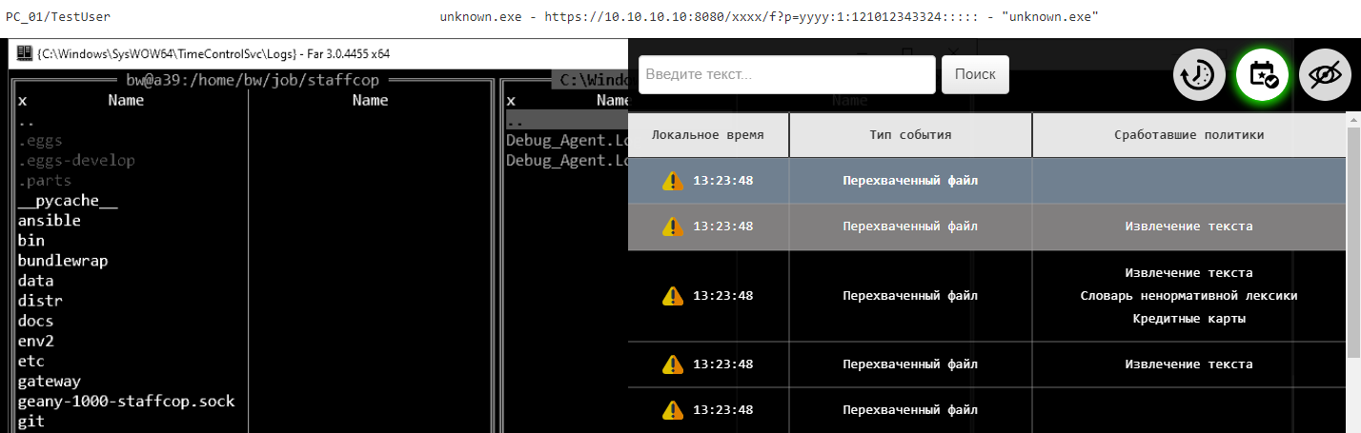1361x433 pixels.
Task: Select the Кредитные карты policy entry
Action: 1188,319
